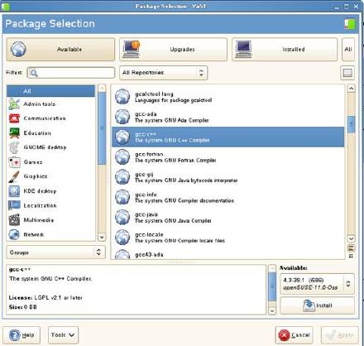Click the Games category label
364x346 pixels.
pos(33,162)
